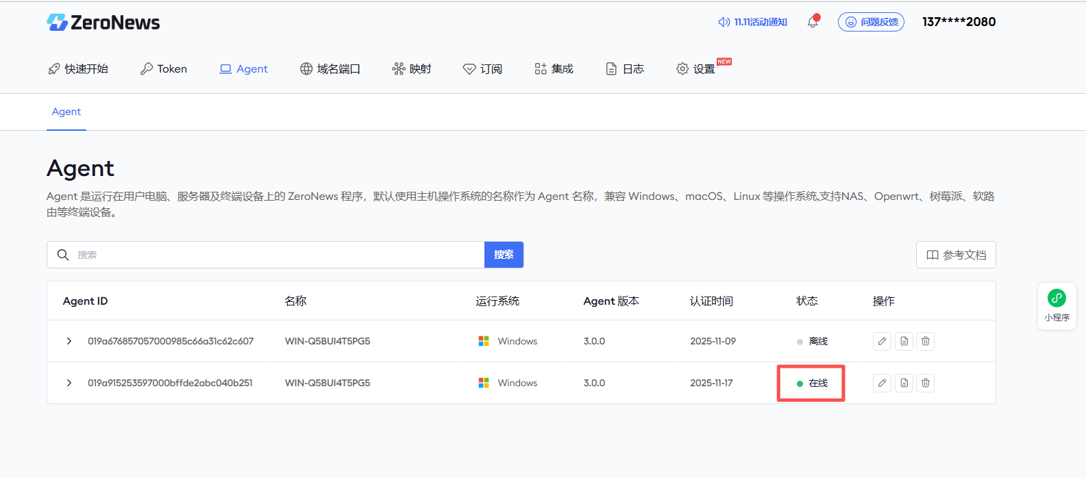The height and width of the screenshot is (478, 1086).
Task: Expand the row for agent 019a676857057000985c66a31c62c607
Action: (x=69, y=341)
